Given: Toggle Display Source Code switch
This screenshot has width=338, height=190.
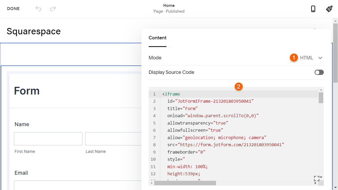Looking at the screenshot, I should tap(319, 72).
